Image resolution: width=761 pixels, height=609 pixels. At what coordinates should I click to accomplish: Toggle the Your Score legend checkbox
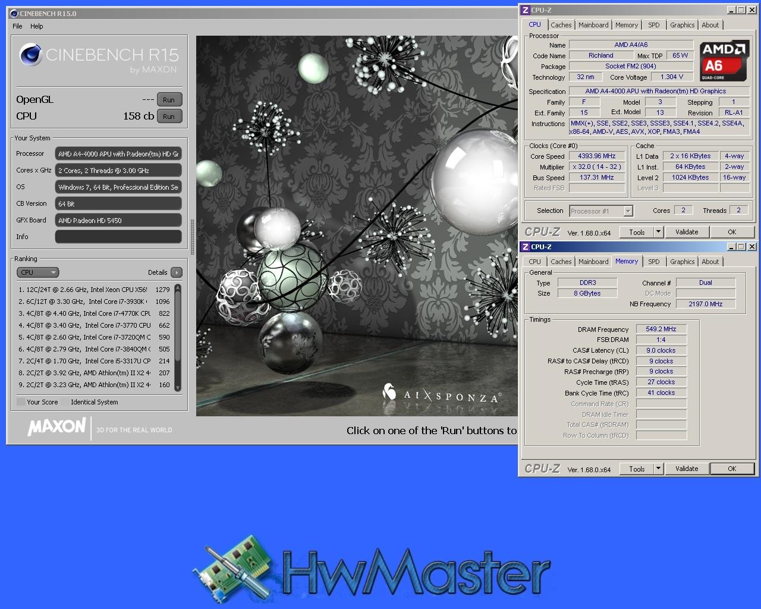click(x=21, y=402)
